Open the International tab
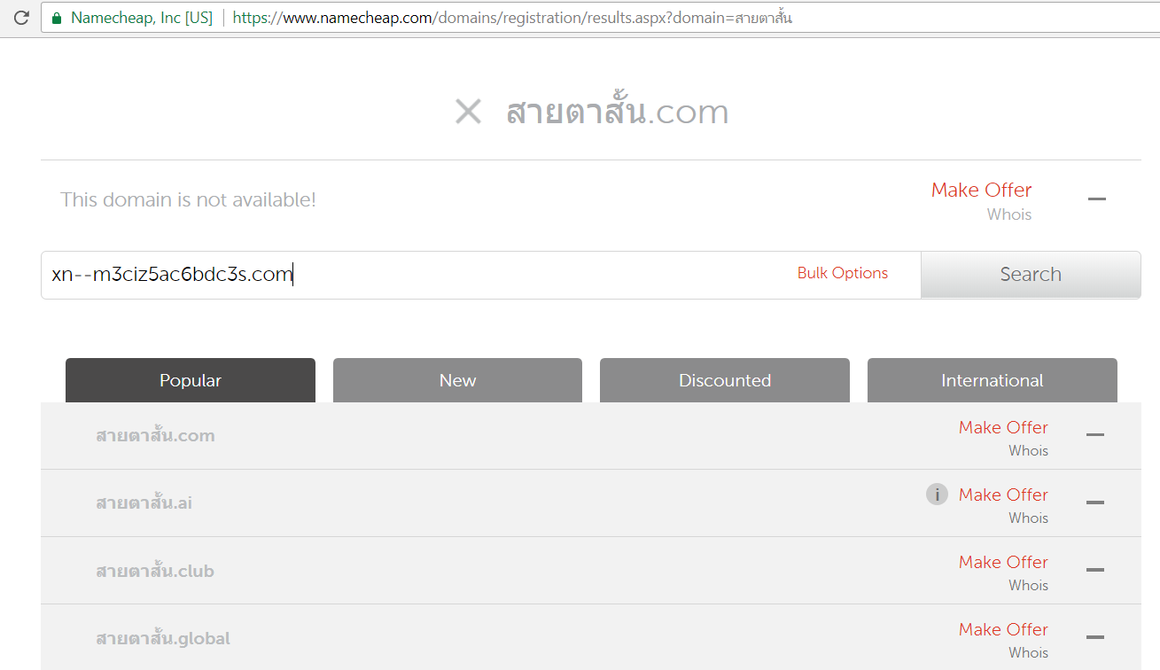Viewport: 1160px width, 670px height. coord(993,380)
